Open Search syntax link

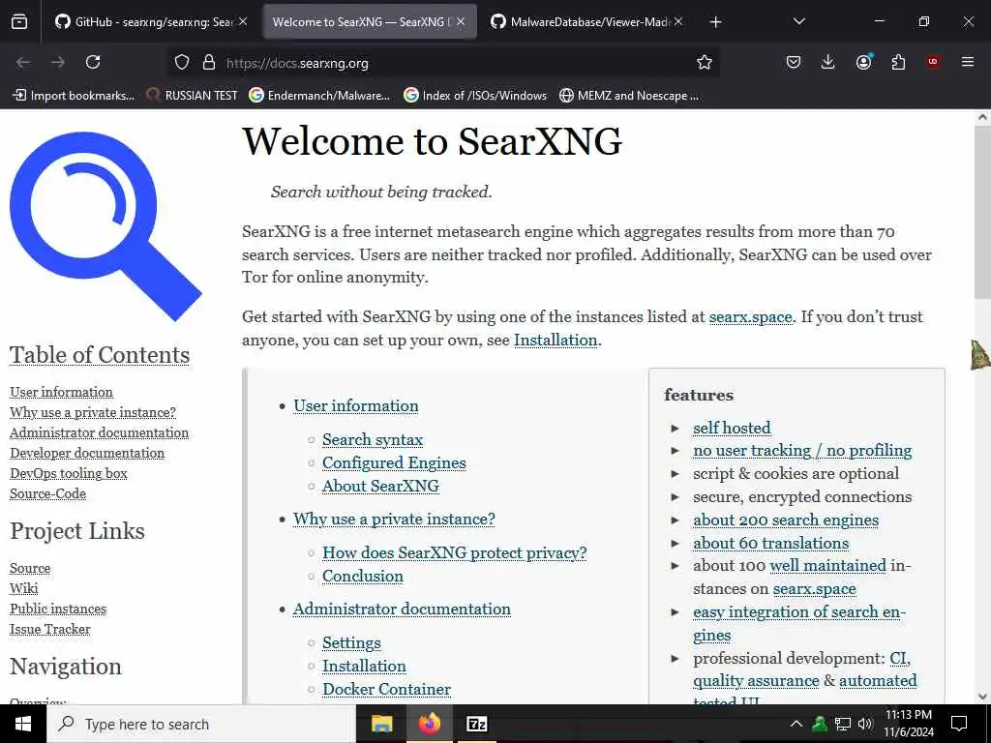(x=373, y=439)
